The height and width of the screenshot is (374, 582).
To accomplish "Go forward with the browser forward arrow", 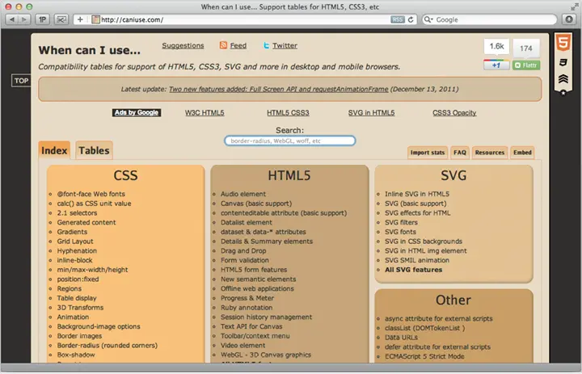I will coord(24,19).
